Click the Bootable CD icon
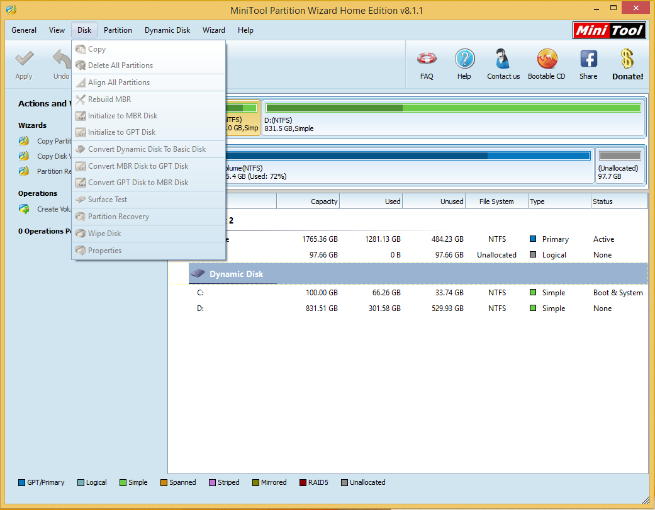655x510 pixels. (x=547, y=59)
